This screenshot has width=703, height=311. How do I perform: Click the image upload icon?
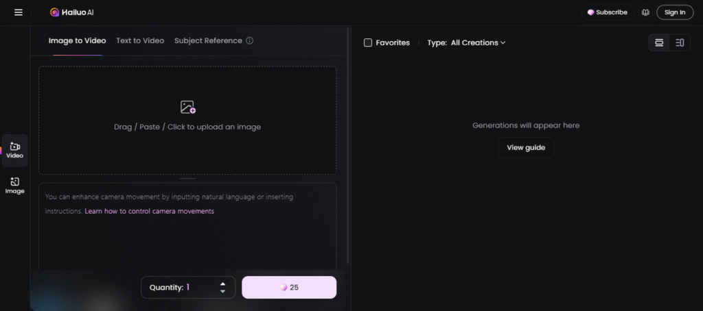[187, 107]
